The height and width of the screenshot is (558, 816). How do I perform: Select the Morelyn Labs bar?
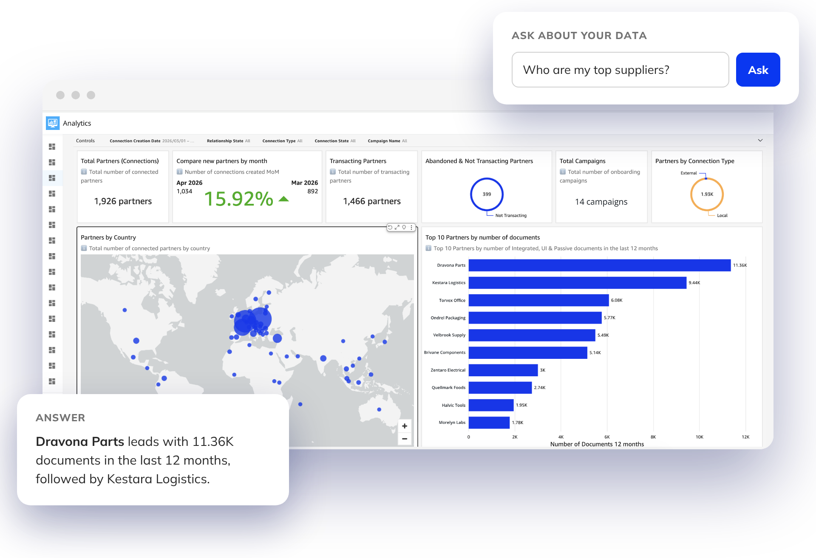tap(489, 423)
